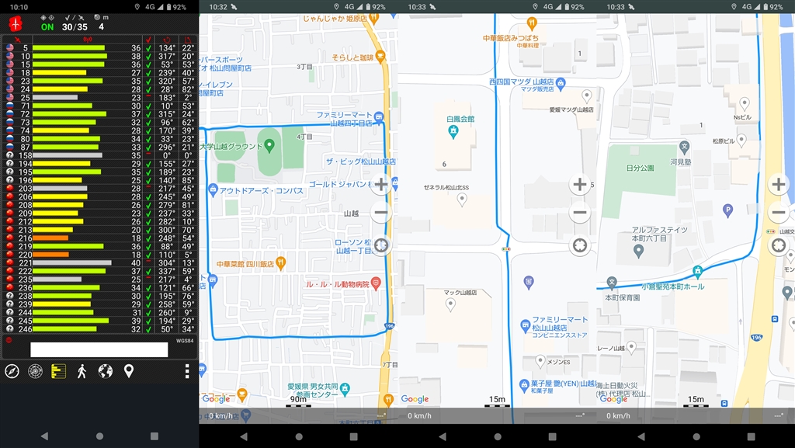The image size is (795, 448).
Task: Zoom out on the 90m scale map
Action: (381, 212)
